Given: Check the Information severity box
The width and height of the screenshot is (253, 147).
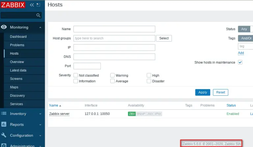Looking at the screenshot, I should (x=76, y=81).
